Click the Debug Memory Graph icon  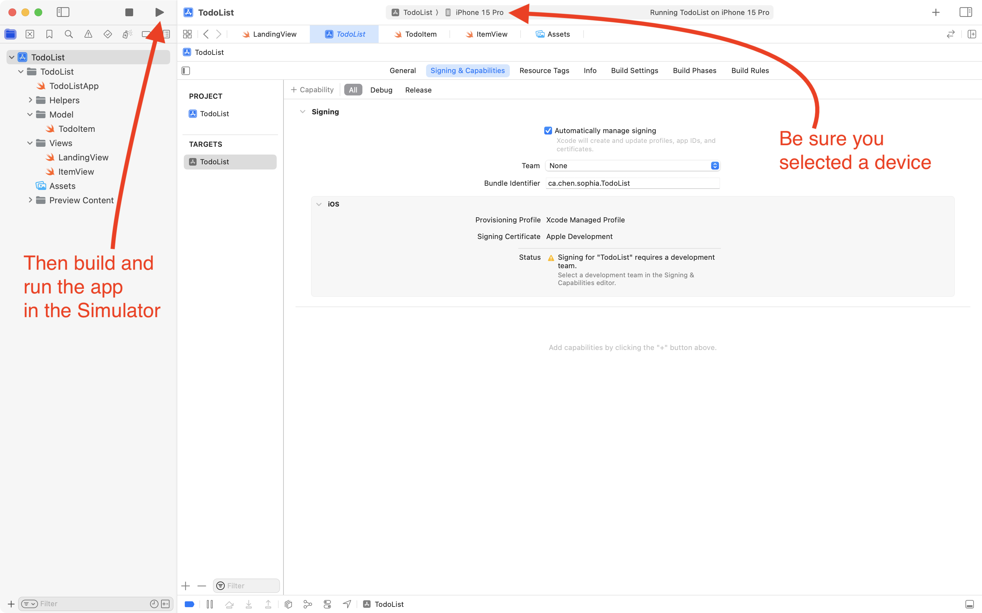tap(308, 604)
